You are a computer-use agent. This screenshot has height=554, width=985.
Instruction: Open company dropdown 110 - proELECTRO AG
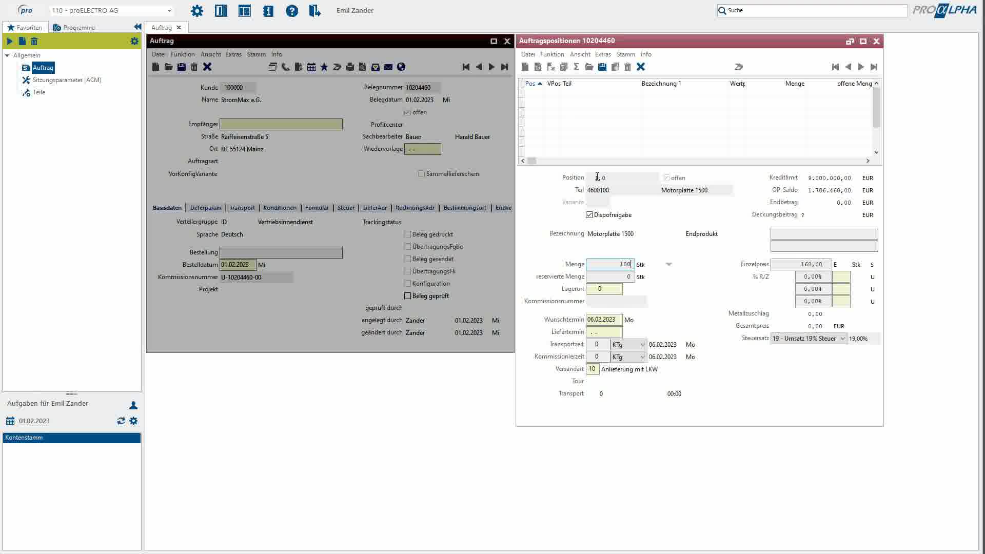[x=112, y=10]
